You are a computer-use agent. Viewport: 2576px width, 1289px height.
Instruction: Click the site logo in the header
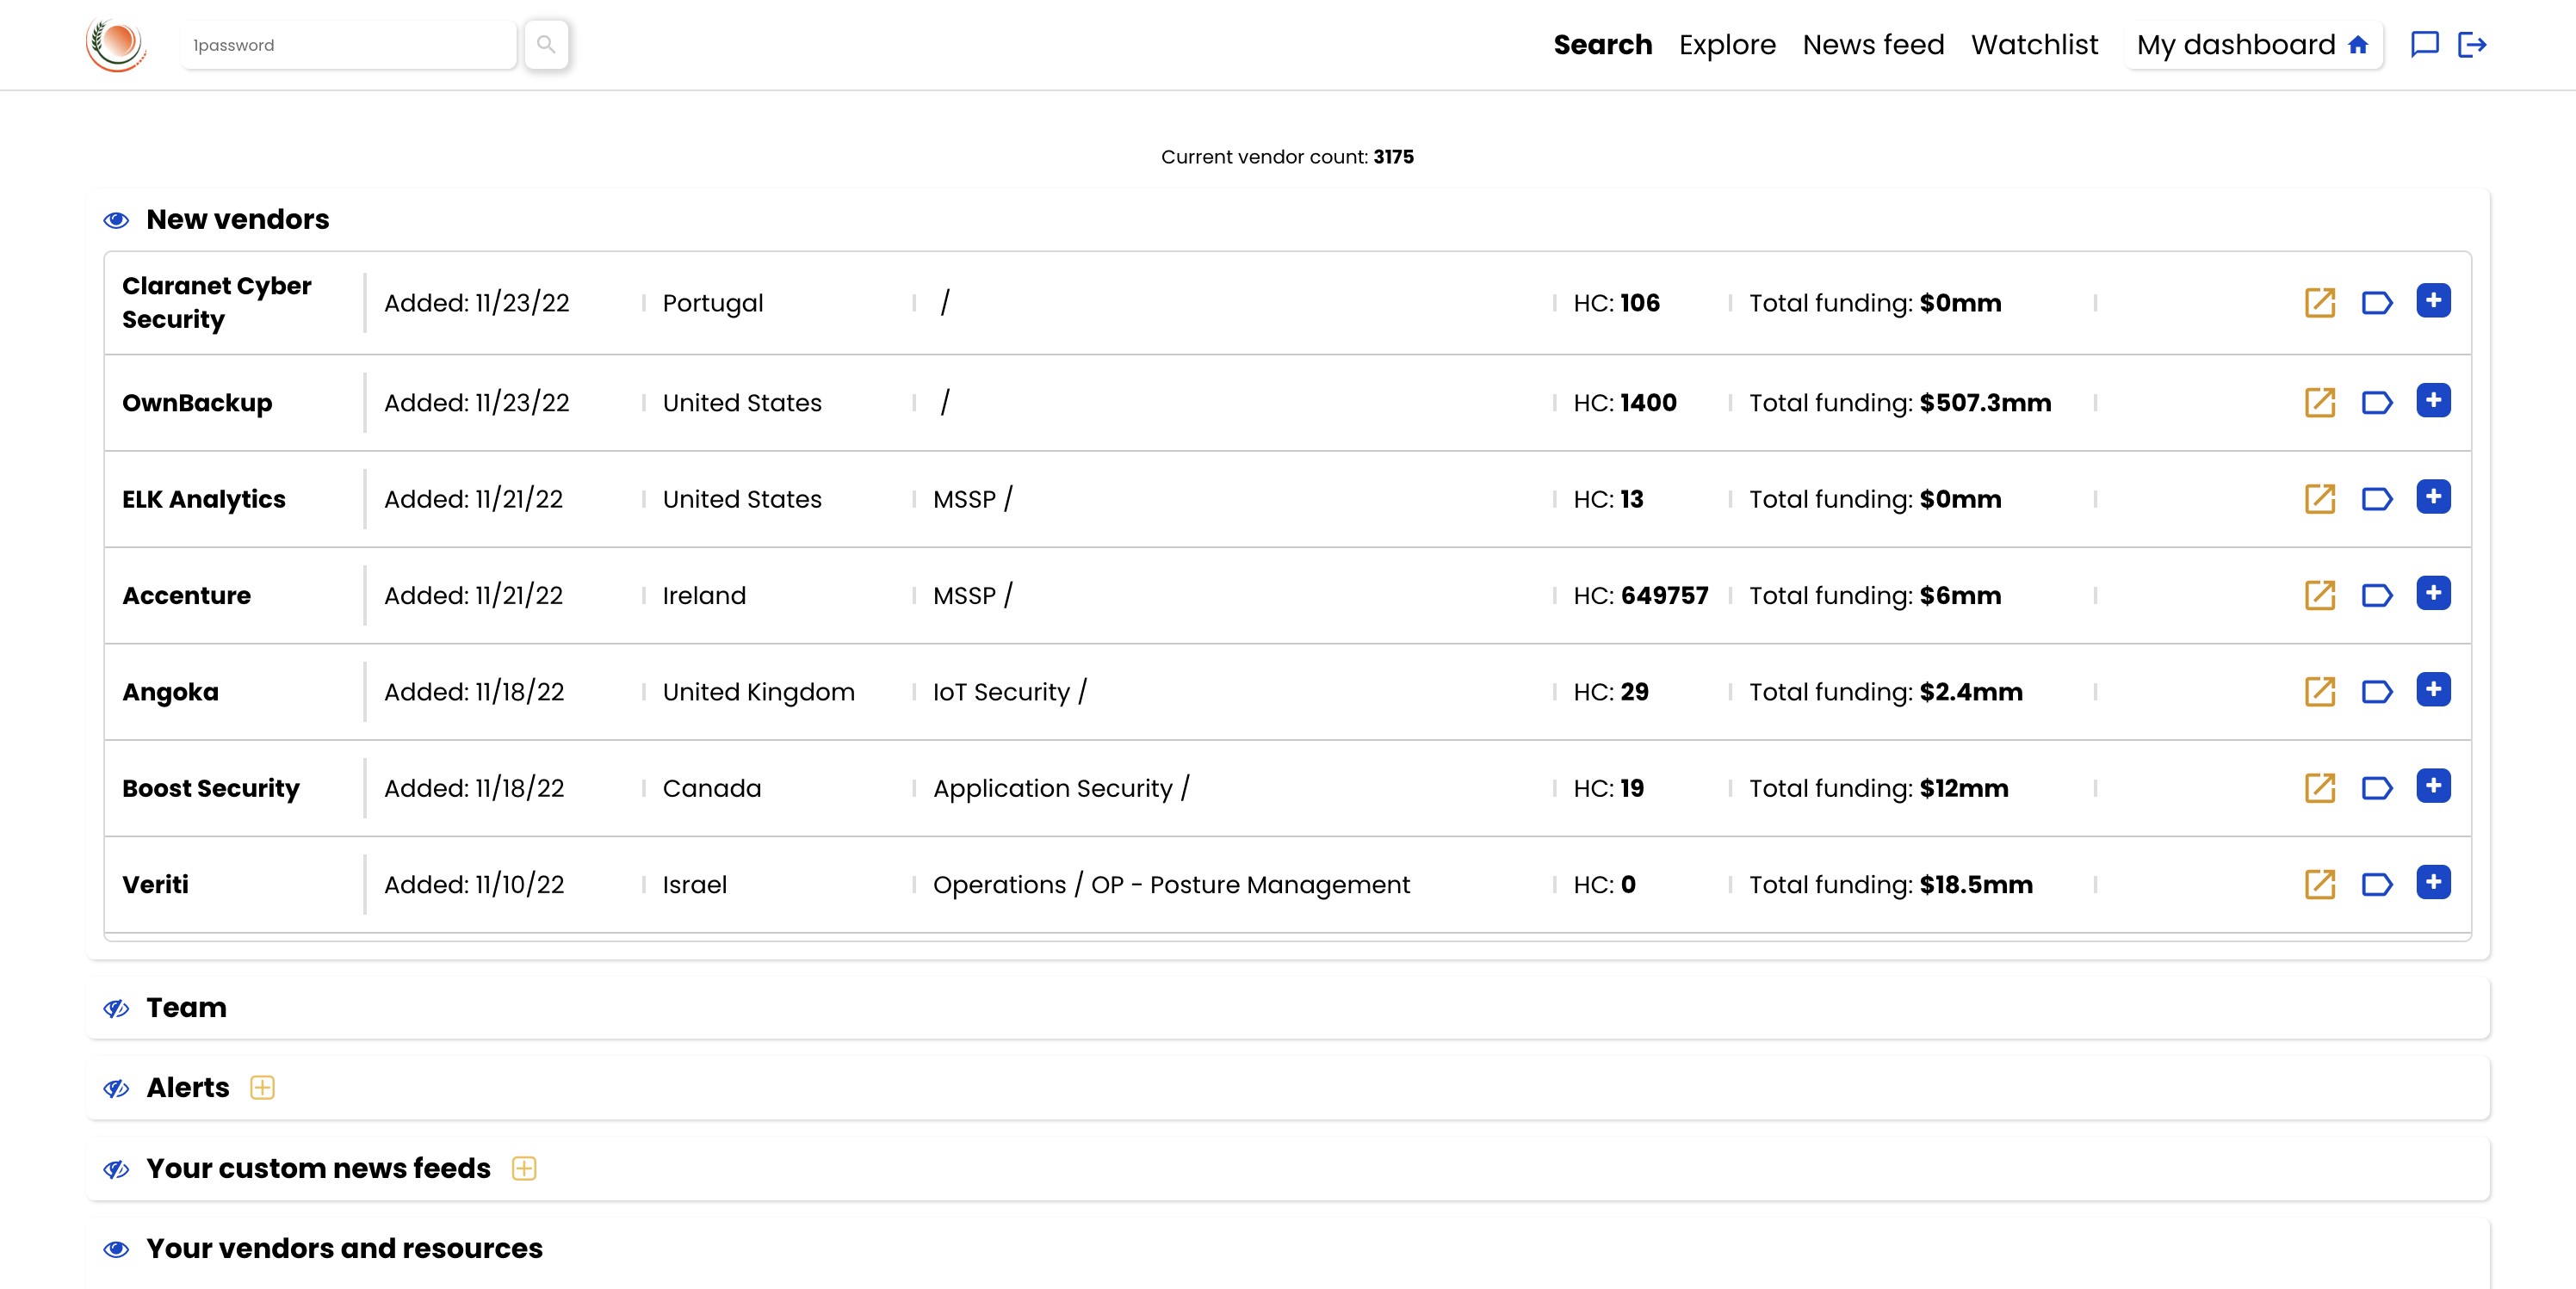[x=116, y=45]
